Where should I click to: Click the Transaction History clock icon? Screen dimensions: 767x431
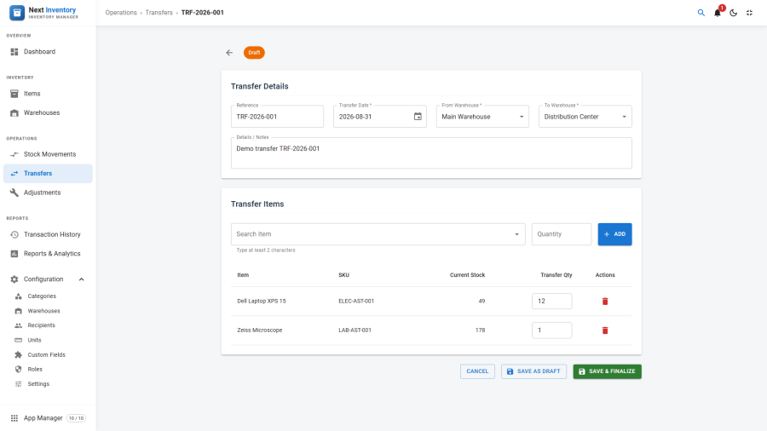pyautogui.click(x=14, y=234)
